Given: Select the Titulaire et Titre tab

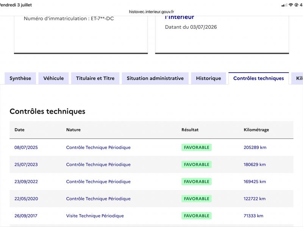Looking at the screenshot, I should point(95,78).
